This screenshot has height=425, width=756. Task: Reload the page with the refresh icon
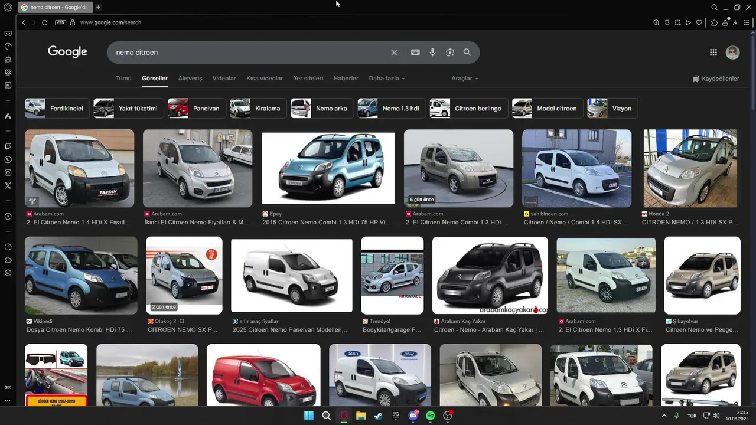44,22
